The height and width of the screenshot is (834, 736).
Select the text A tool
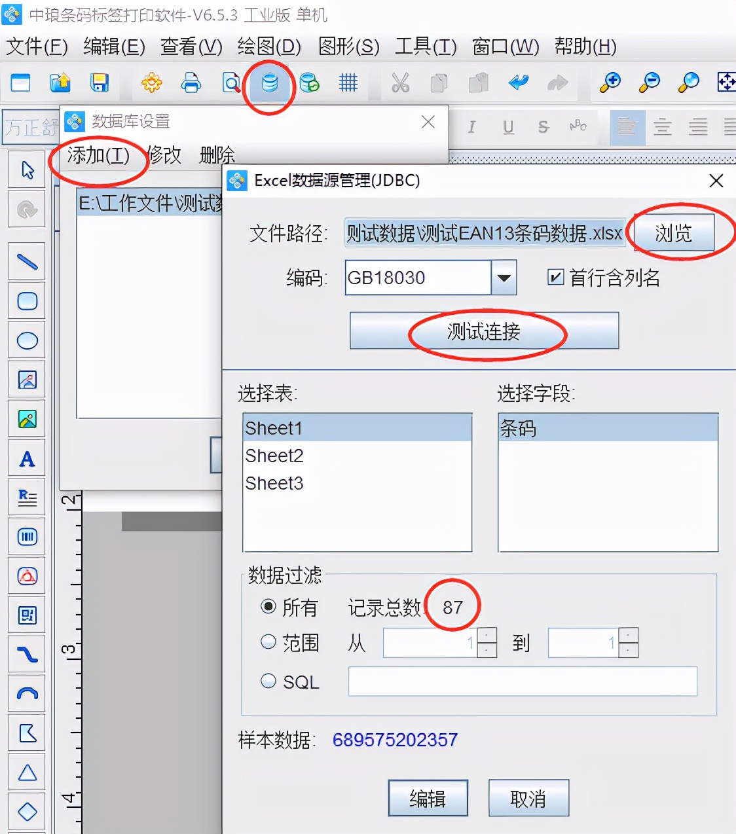pyautogui.click(x=27, y=459)
